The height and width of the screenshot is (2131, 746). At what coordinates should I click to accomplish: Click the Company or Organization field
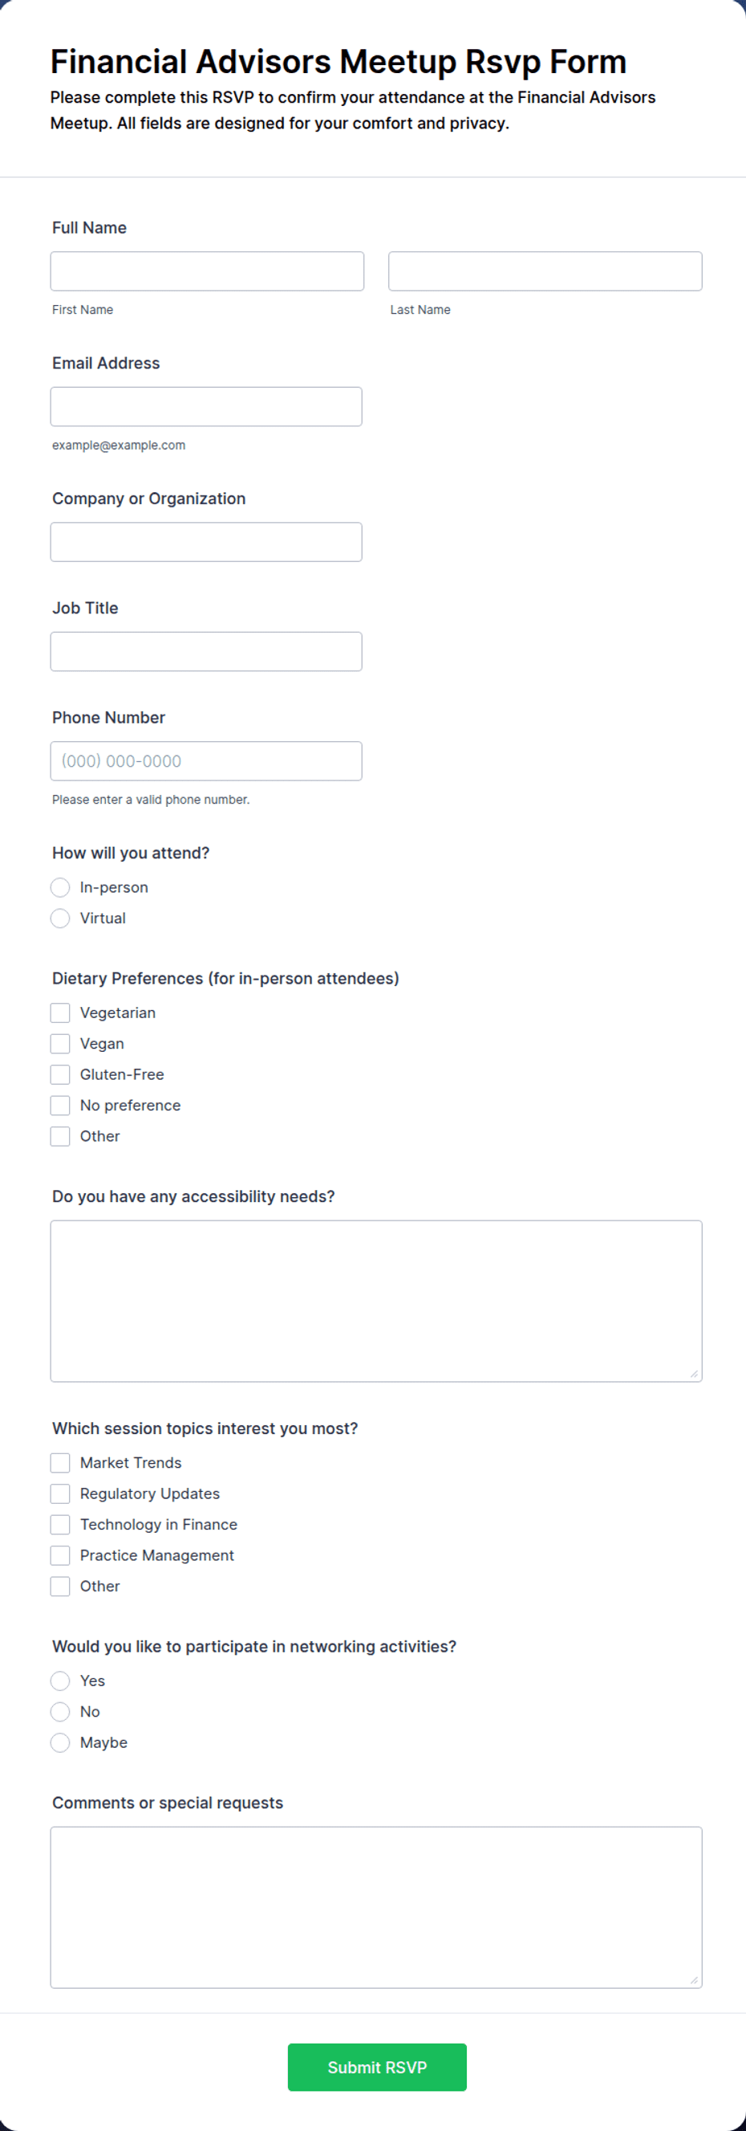point(205,542)
